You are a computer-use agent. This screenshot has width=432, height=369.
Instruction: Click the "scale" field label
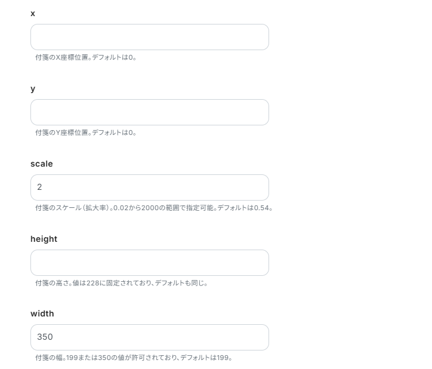(x=42, y=164)
